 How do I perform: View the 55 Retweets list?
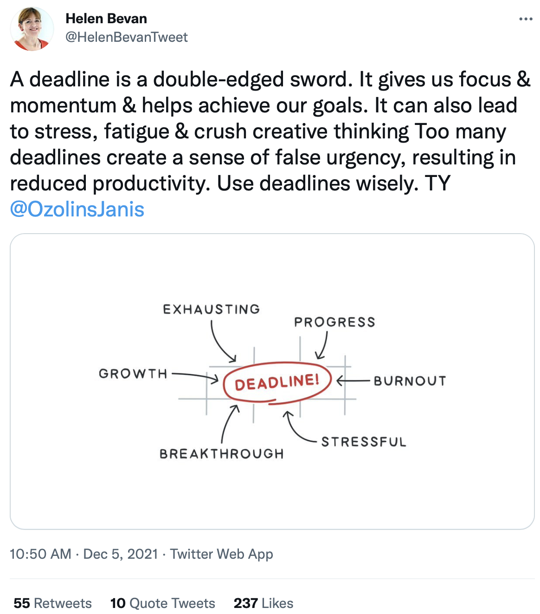[x=52, y=603]
